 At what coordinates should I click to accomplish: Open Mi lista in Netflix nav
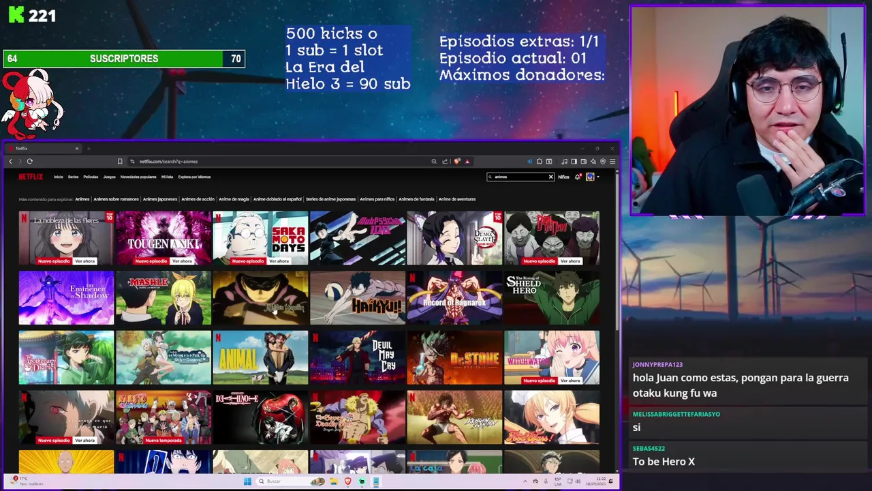point(167,177)
